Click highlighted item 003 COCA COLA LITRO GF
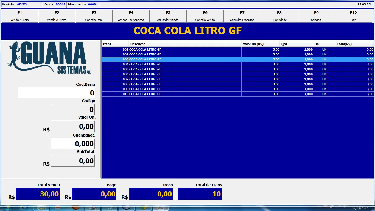Screen dimensions: 375x211 [x=238, y=59]
